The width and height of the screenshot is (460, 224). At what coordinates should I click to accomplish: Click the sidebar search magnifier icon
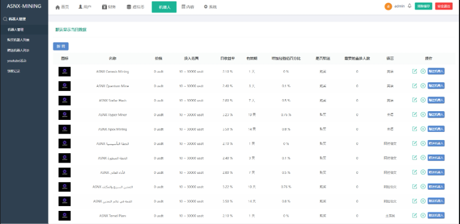[5, 19]
